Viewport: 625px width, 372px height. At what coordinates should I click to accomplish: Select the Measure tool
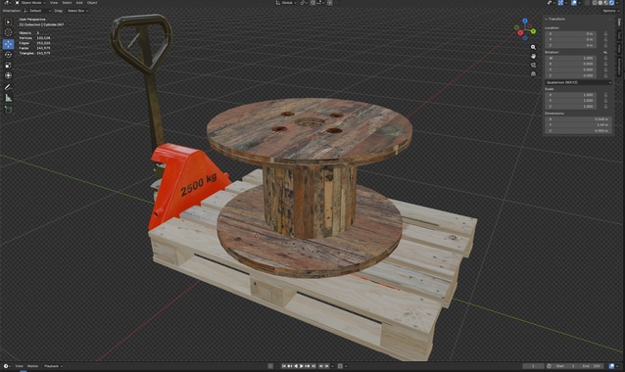pos(8,98)
